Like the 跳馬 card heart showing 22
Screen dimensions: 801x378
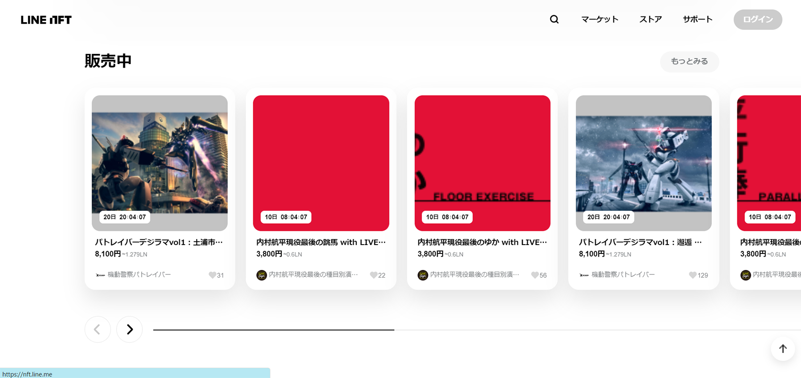pos(374,275)
